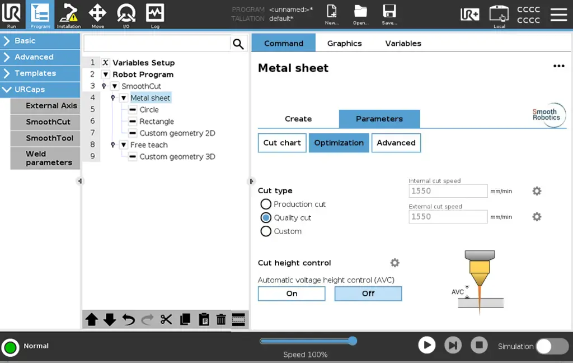Image resolution: width=573 pixels, height=363 pixels.
Task: Copy node with the copy icon
Action: [185, 319]
